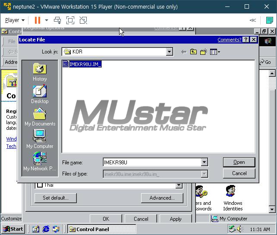Click the help question mark button
The height and width of the screenshot is (235, 277).
tap(246, 40)
